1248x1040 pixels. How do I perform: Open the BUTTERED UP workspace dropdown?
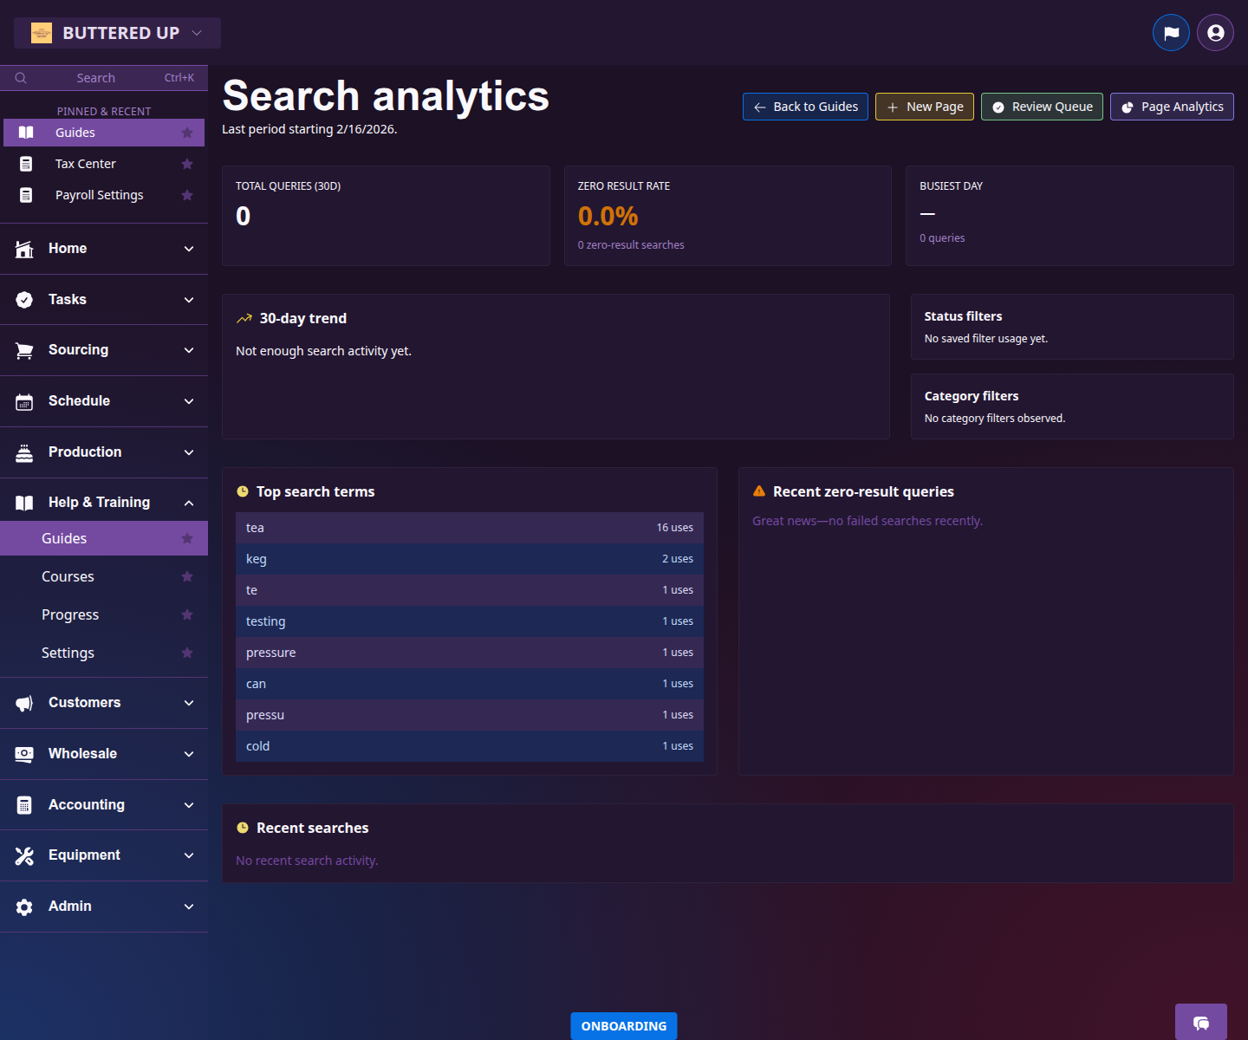click(x=117, y=32)
